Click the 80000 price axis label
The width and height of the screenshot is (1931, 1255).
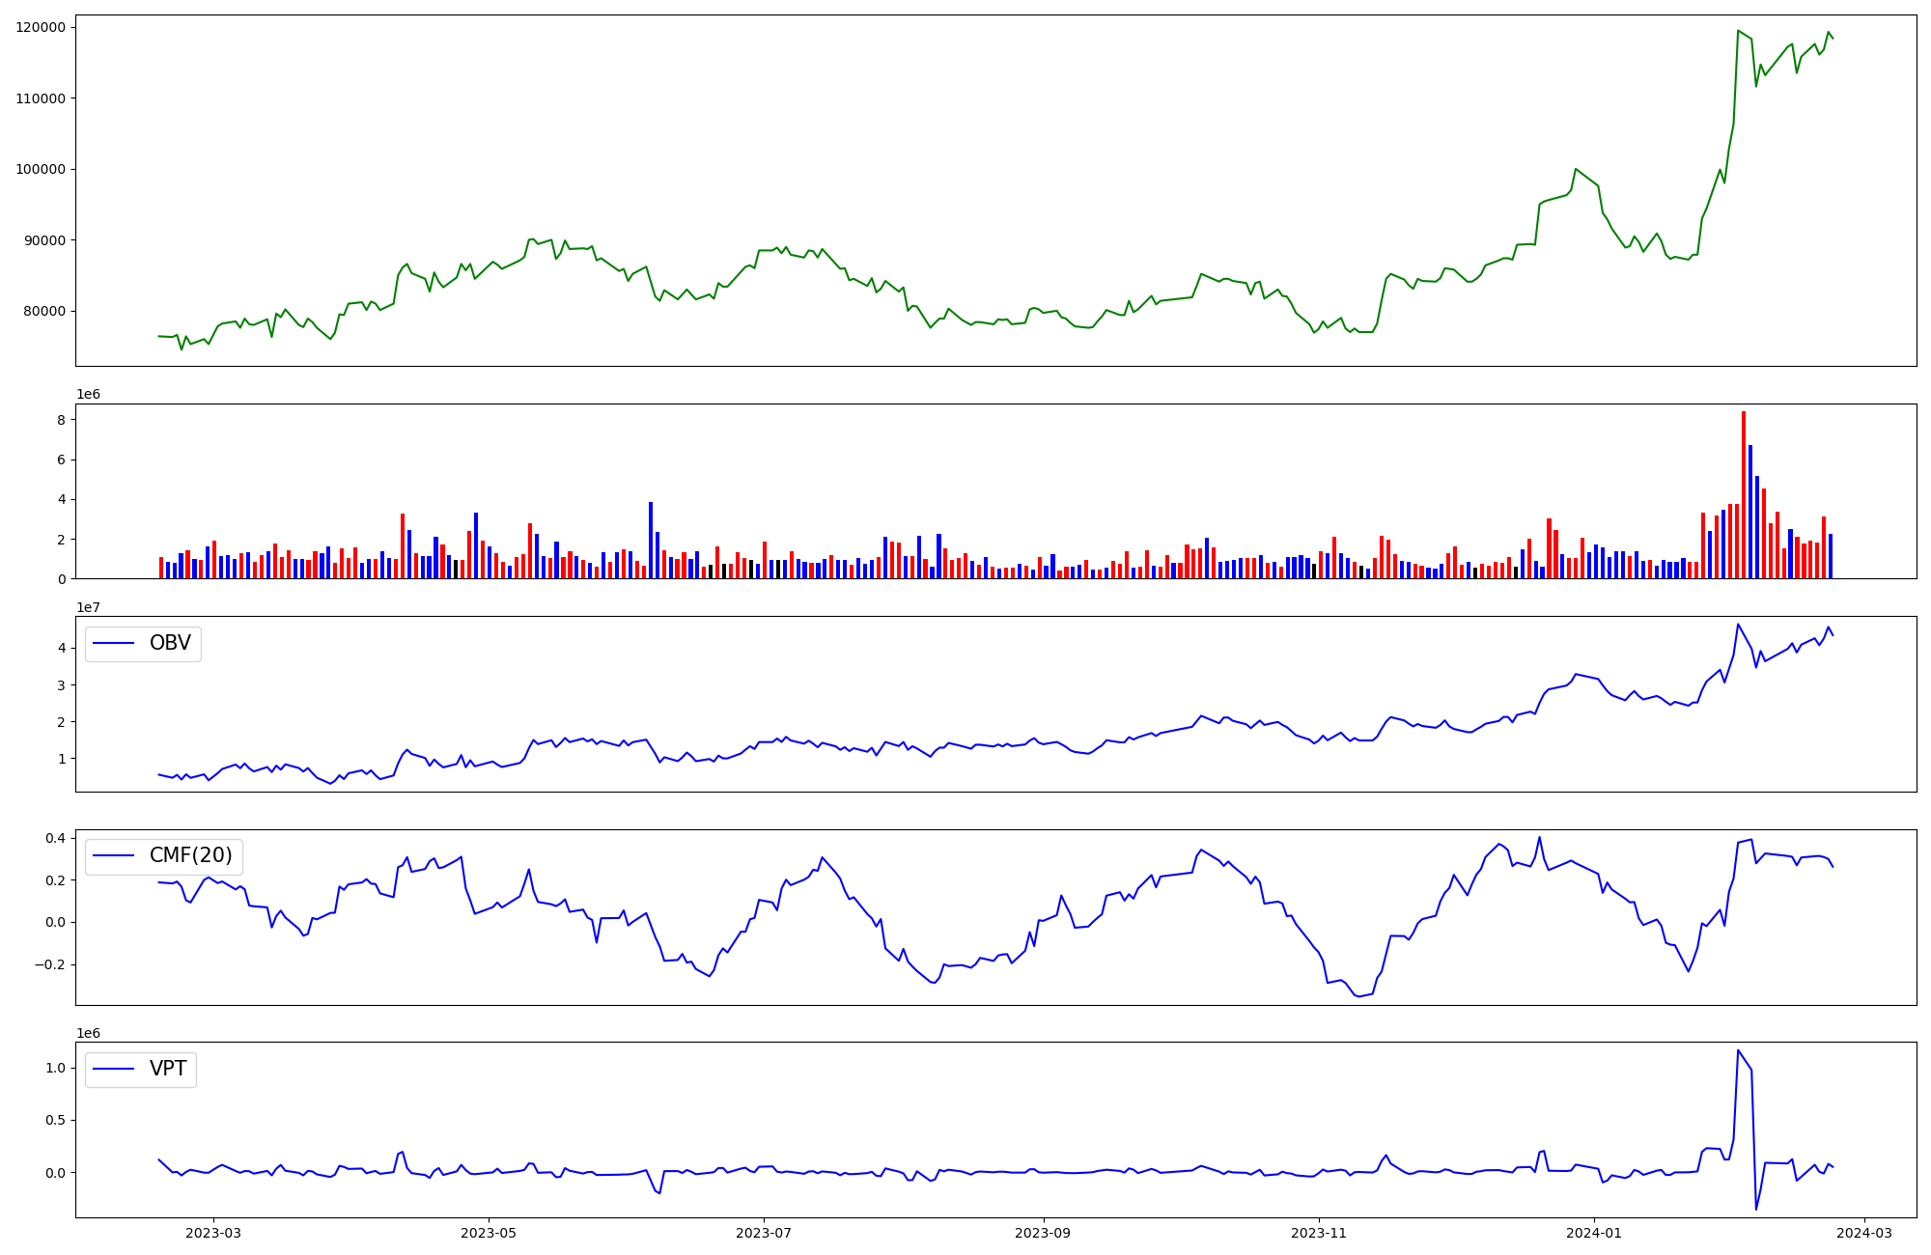point(44,311)
